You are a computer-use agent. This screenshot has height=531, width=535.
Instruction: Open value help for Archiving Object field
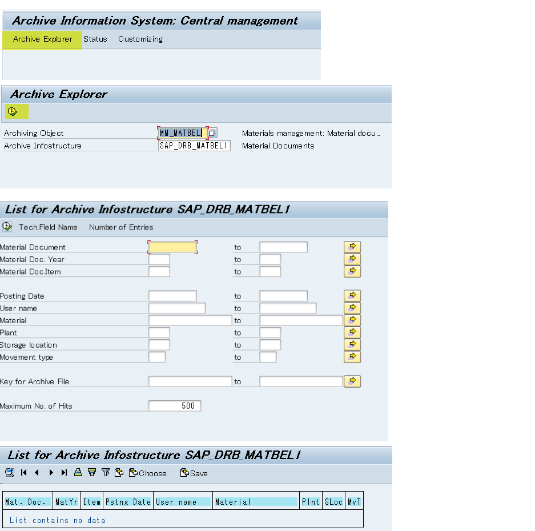[x=212, y=132]
